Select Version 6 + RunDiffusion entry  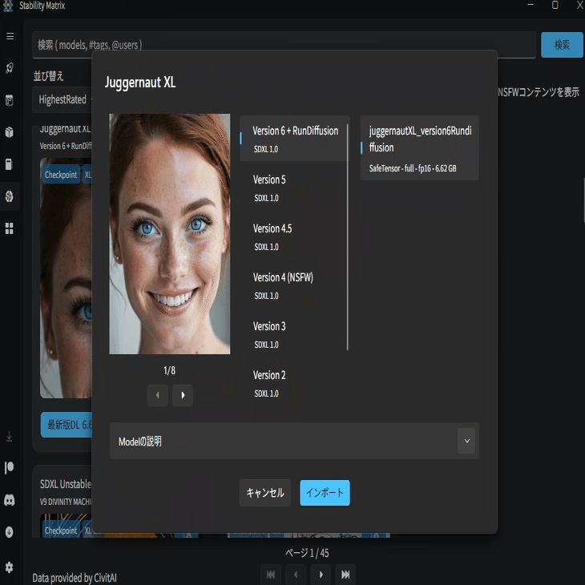[x=294, y=139]
